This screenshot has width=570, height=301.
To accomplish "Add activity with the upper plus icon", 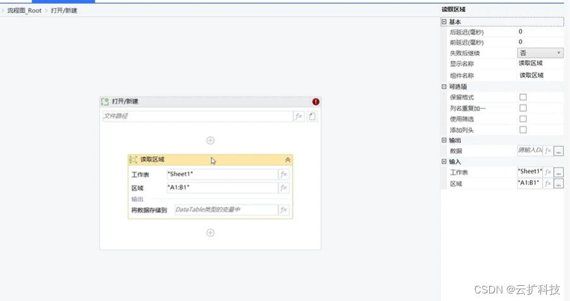I will [x=210, y=140].
